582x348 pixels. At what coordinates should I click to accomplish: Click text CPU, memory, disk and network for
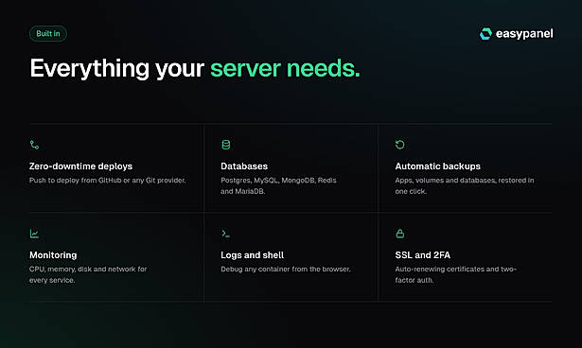(x=88, y=269)
